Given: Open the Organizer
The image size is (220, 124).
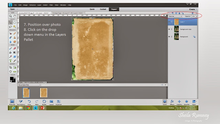Looking at the screenshot, I should [x=58, y=102].
